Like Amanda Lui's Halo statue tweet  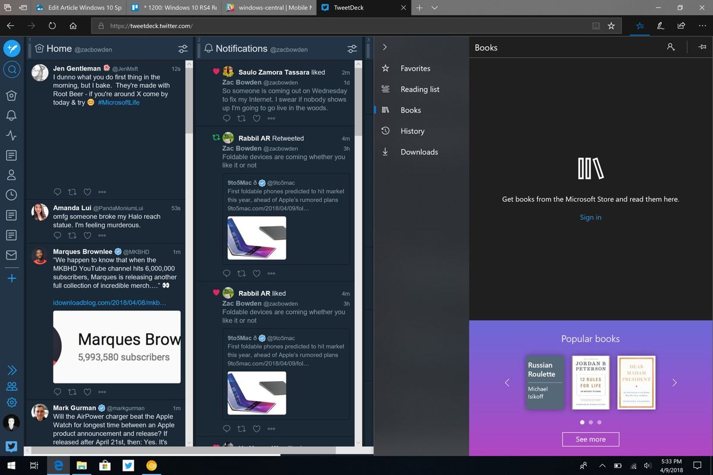pos(87,235)
